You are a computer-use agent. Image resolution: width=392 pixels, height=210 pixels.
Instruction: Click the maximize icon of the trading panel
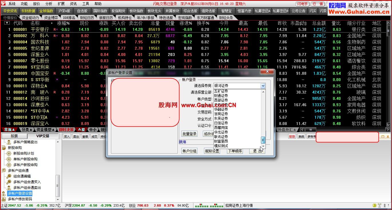[383, 137]
